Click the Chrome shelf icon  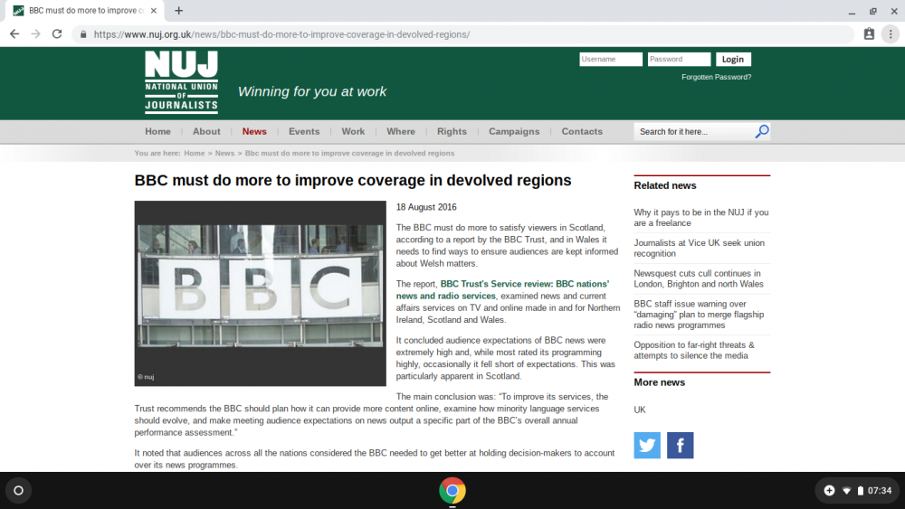(452, 491)
